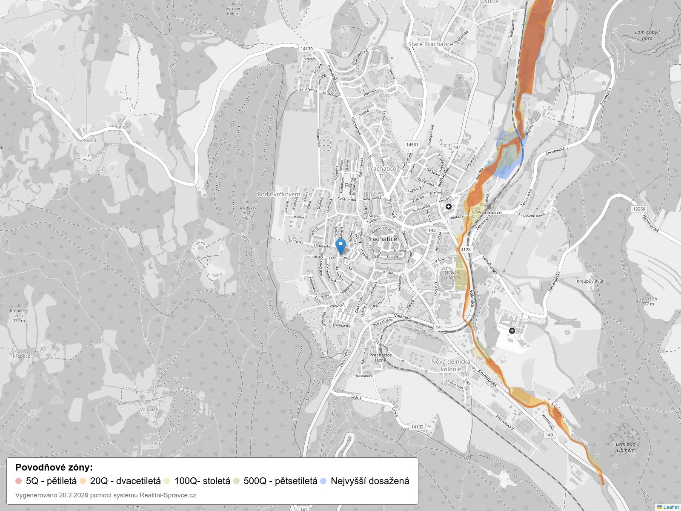
Task: Click the 14531 road number shield
Action: (412, 144)
